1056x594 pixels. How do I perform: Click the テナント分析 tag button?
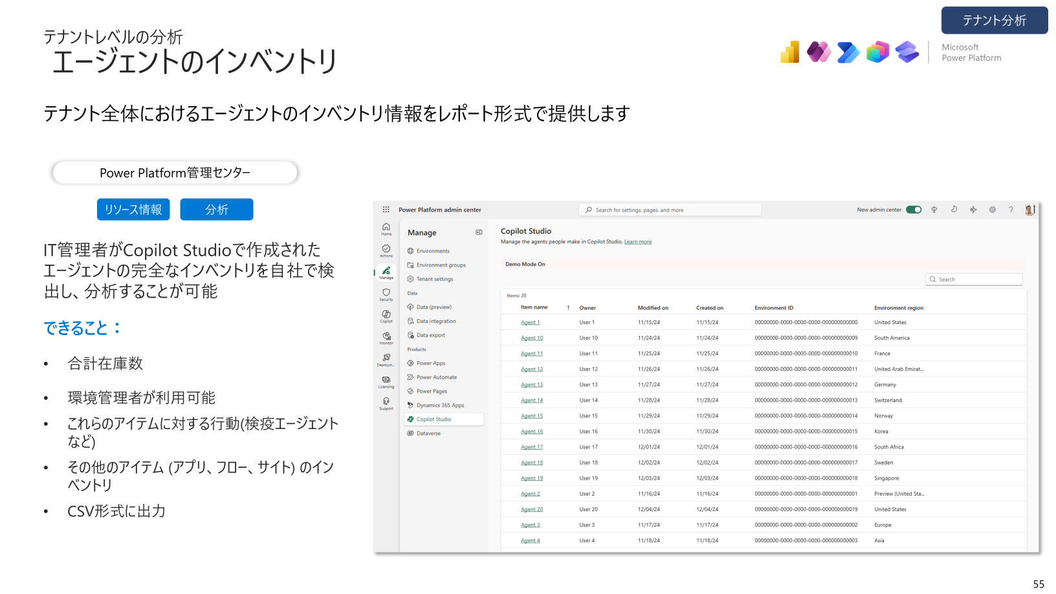coord(995,20)
